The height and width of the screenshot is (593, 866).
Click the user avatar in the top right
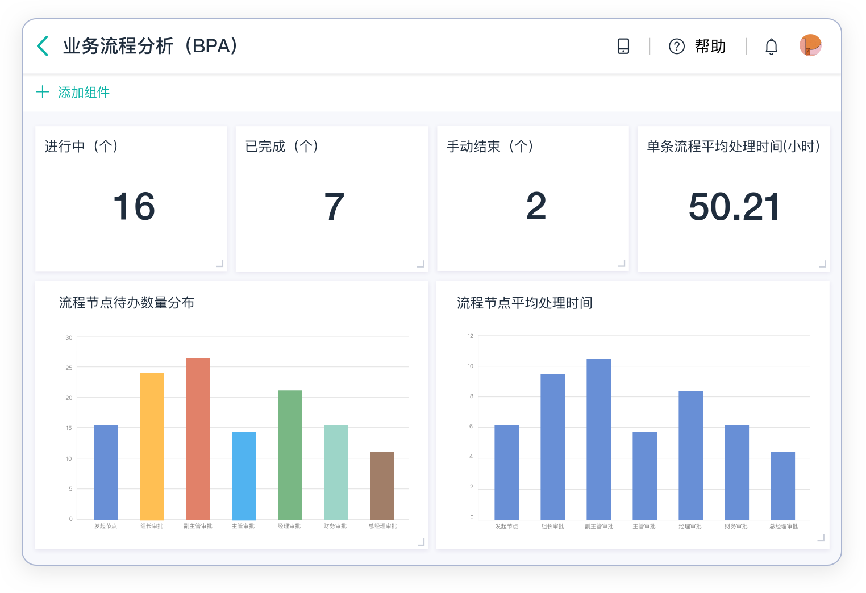click(x=810, y=45)
